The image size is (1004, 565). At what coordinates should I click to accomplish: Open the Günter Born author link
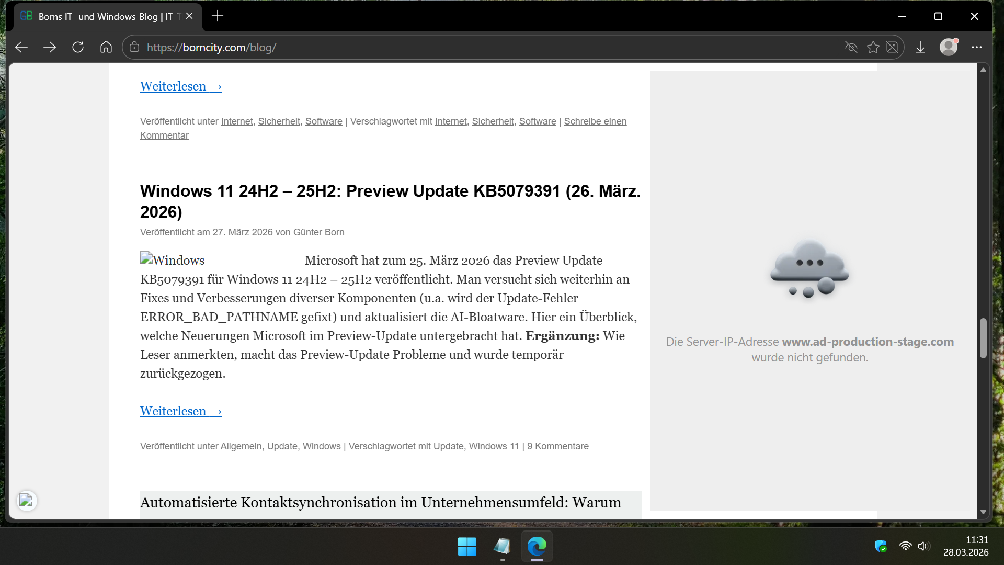(318, 232)
